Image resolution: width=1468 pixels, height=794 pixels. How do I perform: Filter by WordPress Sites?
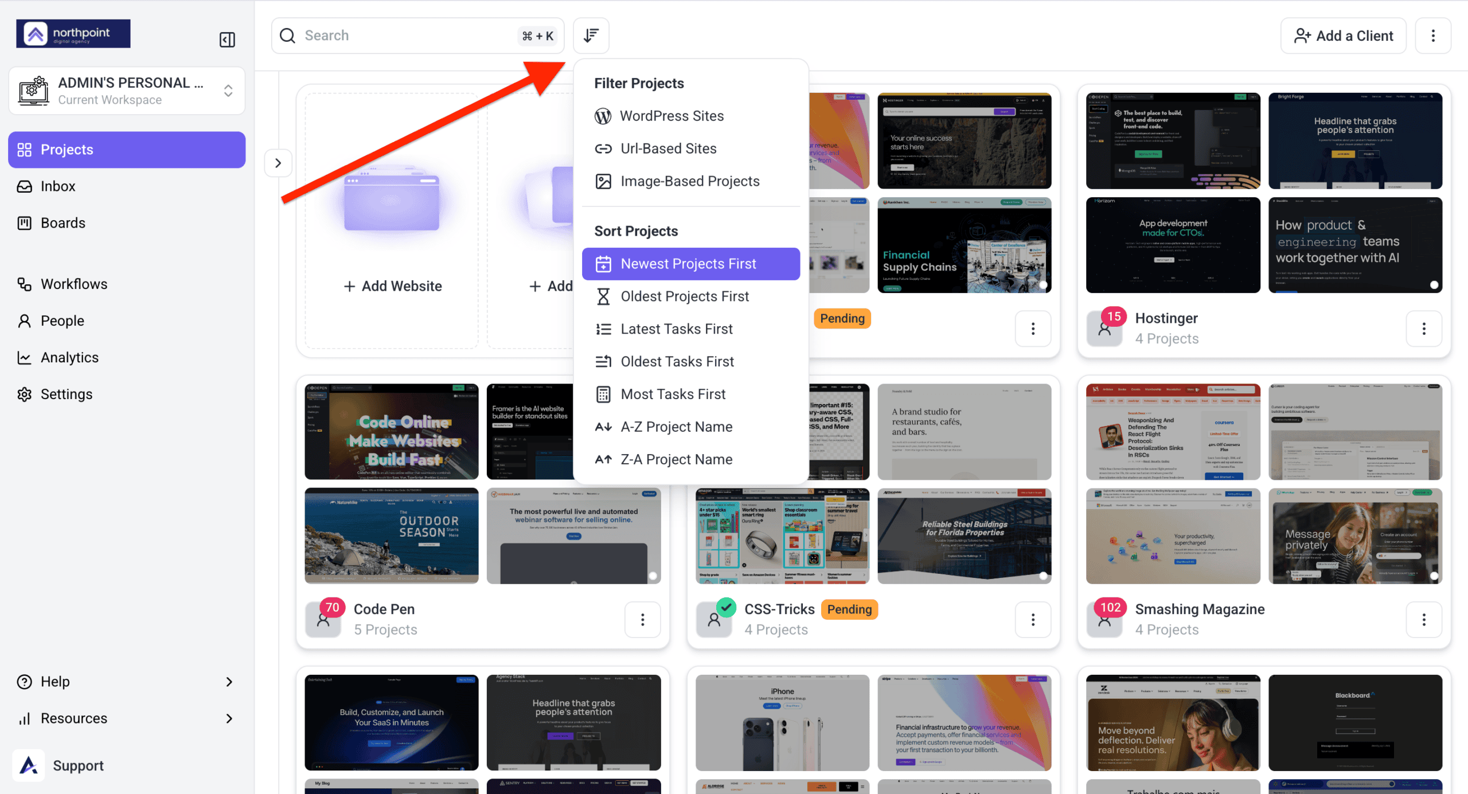coord(691,116)
